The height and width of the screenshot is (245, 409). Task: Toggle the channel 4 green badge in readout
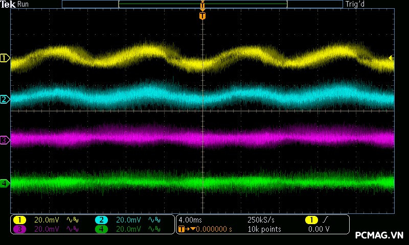[x=101, y=229]
